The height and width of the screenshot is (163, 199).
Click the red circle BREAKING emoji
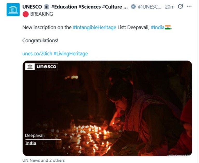25,14
